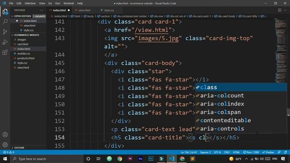Open the Source Control view
The height and width of the screenshot is (163, 290).
5,32
